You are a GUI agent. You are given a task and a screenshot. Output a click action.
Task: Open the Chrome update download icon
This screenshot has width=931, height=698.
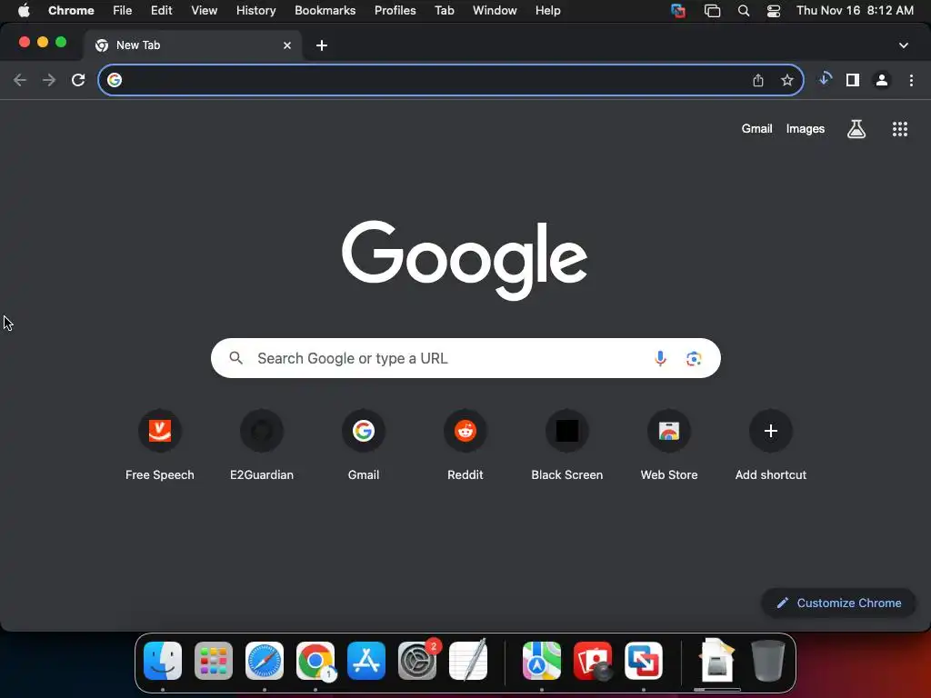825,79
